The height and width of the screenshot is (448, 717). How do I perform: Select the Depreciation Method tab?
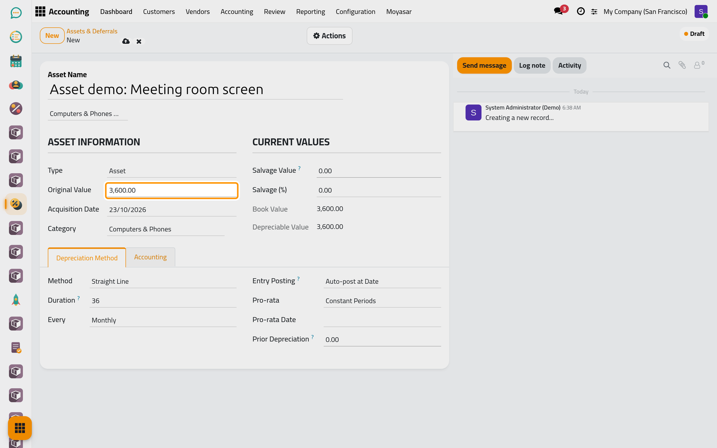pos(87,258)
